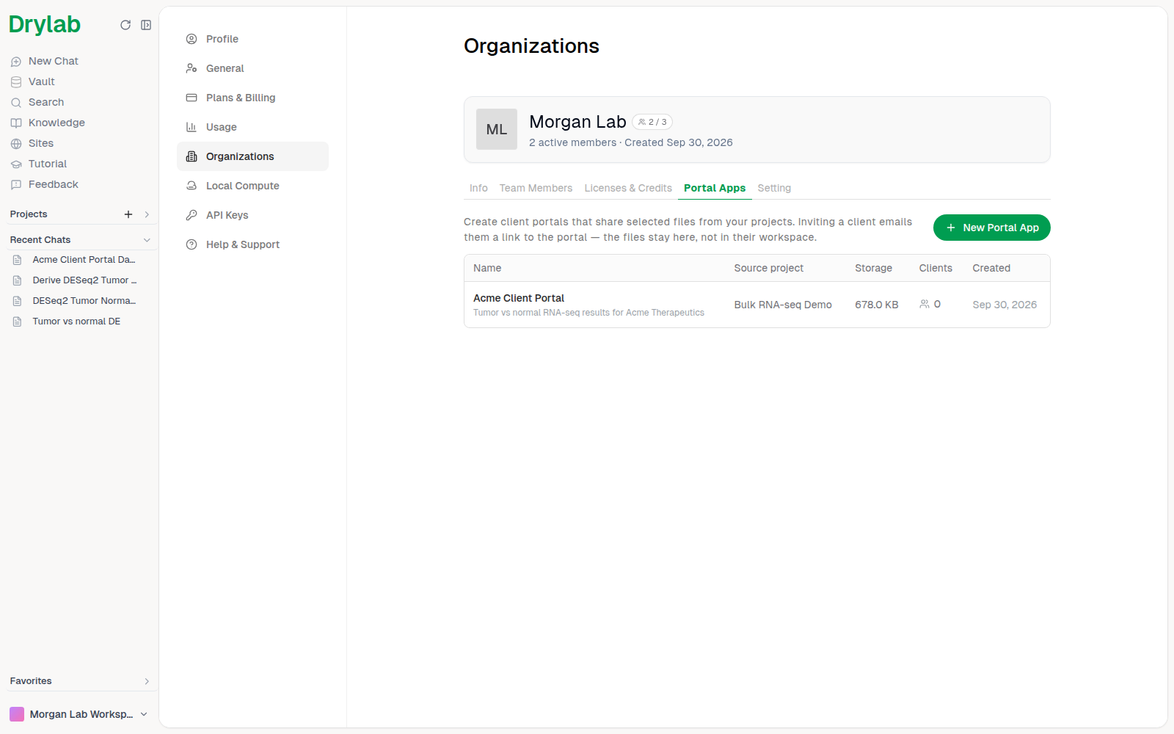
Task: Click the refresh icon next to Drylab logo
Action: (x=125, y=25)
